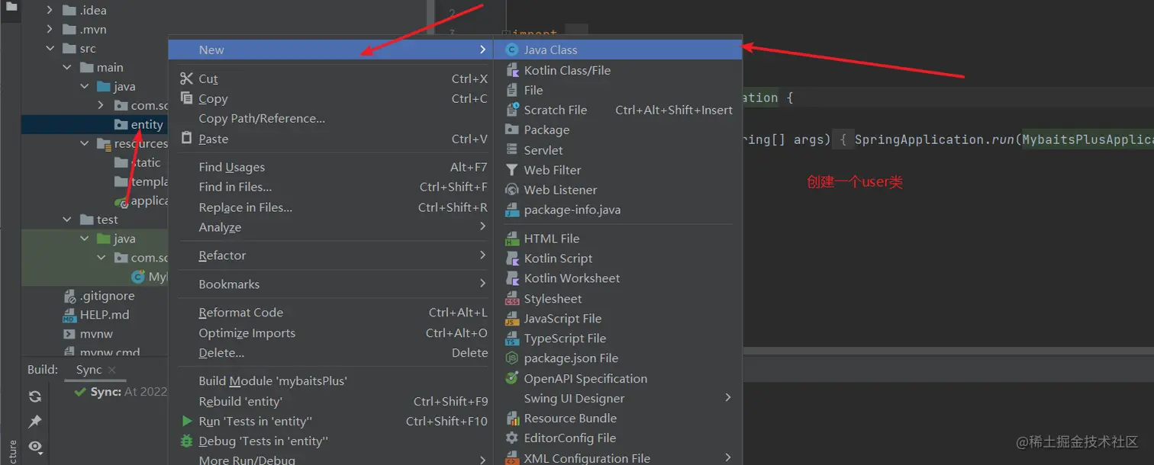Viewport: 1154px width, 465px height.
Task: Click the EditorConfig File gear icon
Action: (x=512, y=438)
